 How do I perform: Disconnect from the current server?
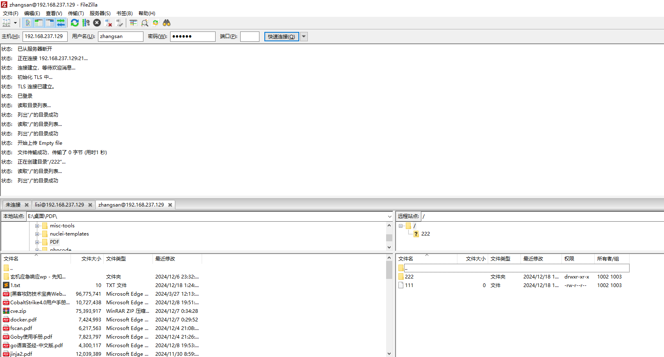pyautogui.click(x=108, y=23)
